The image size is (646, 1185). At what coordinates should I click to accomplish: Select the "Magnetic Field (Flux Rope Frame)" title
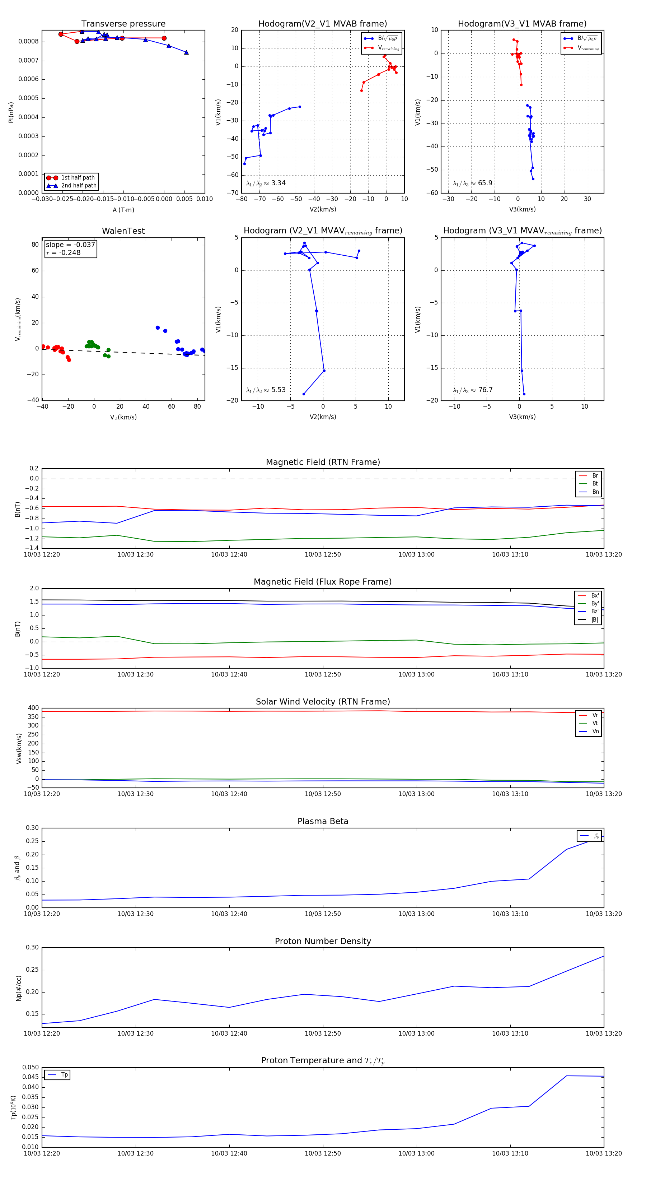point(323,582)
